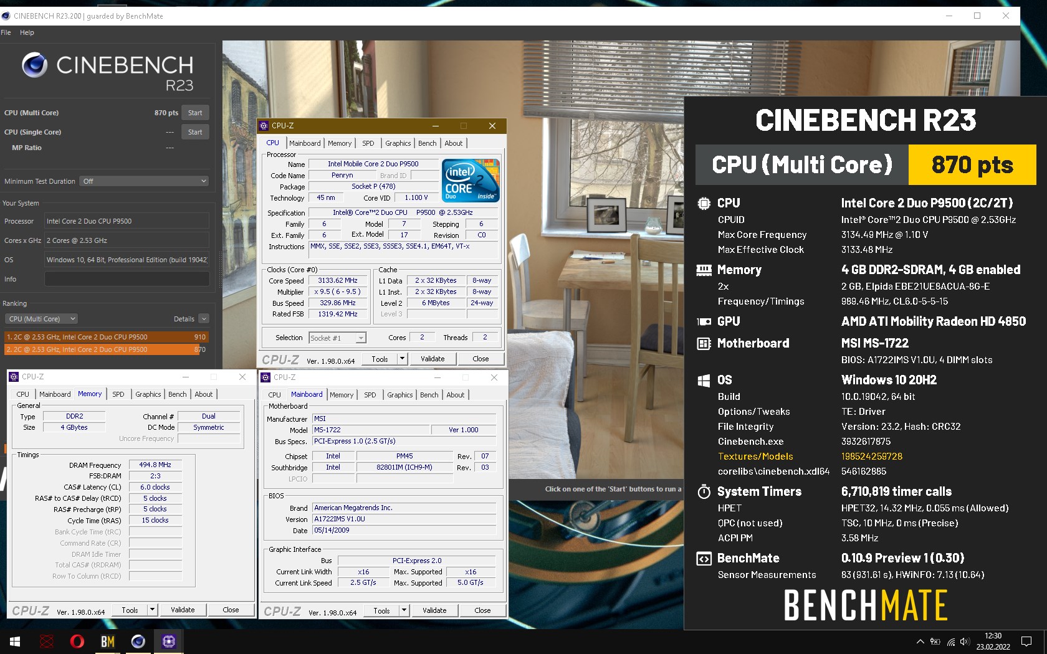Click the Cinebench title bar app icon
1047x654 pixels.
[6, 16]
